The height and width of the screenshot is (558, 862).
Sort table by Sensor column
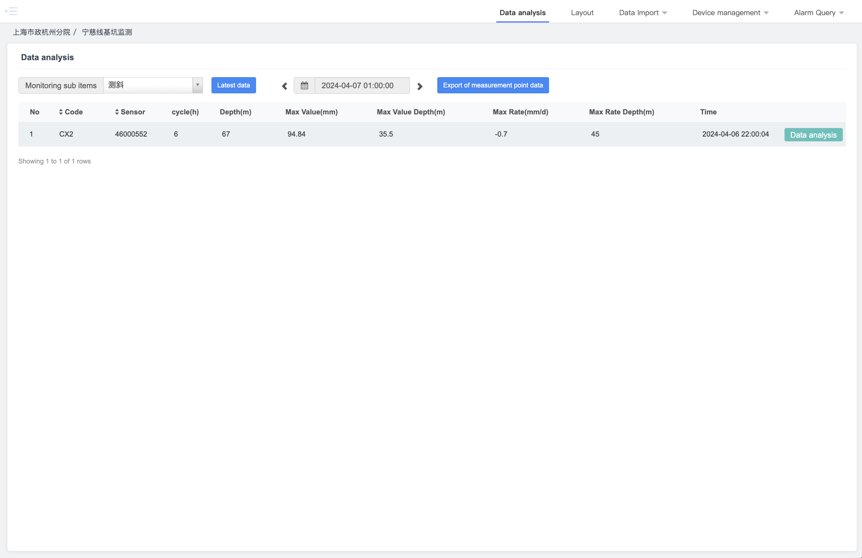pos(130,112)
